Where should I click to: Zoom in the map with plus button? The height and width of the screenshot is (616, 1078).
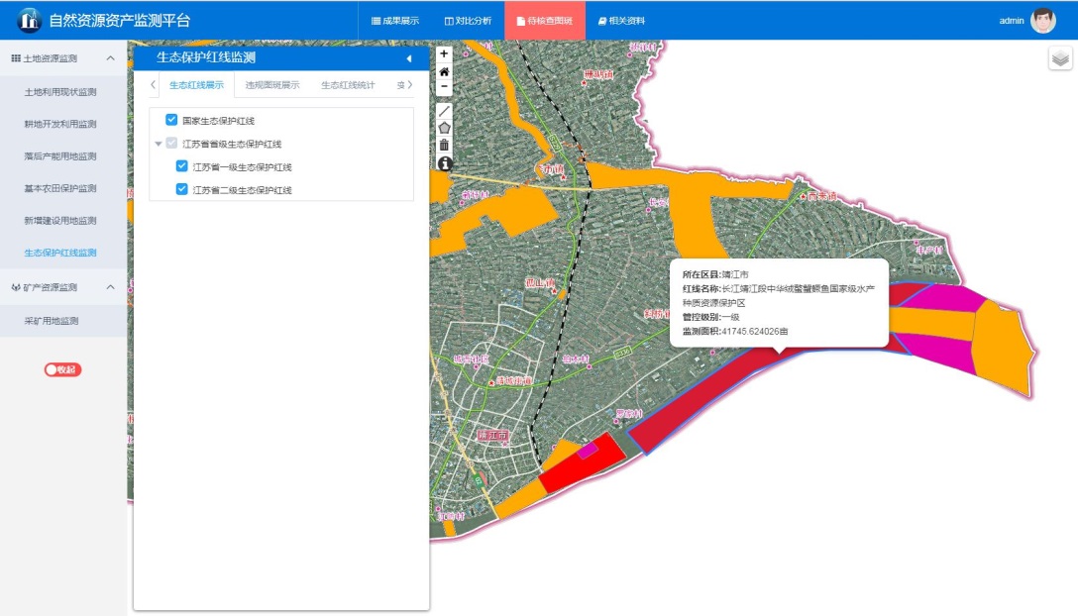(444, 54)
